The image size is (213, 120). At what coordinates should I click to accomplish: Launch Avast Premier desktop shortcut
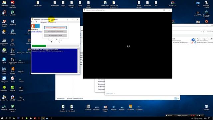point(13,70)
